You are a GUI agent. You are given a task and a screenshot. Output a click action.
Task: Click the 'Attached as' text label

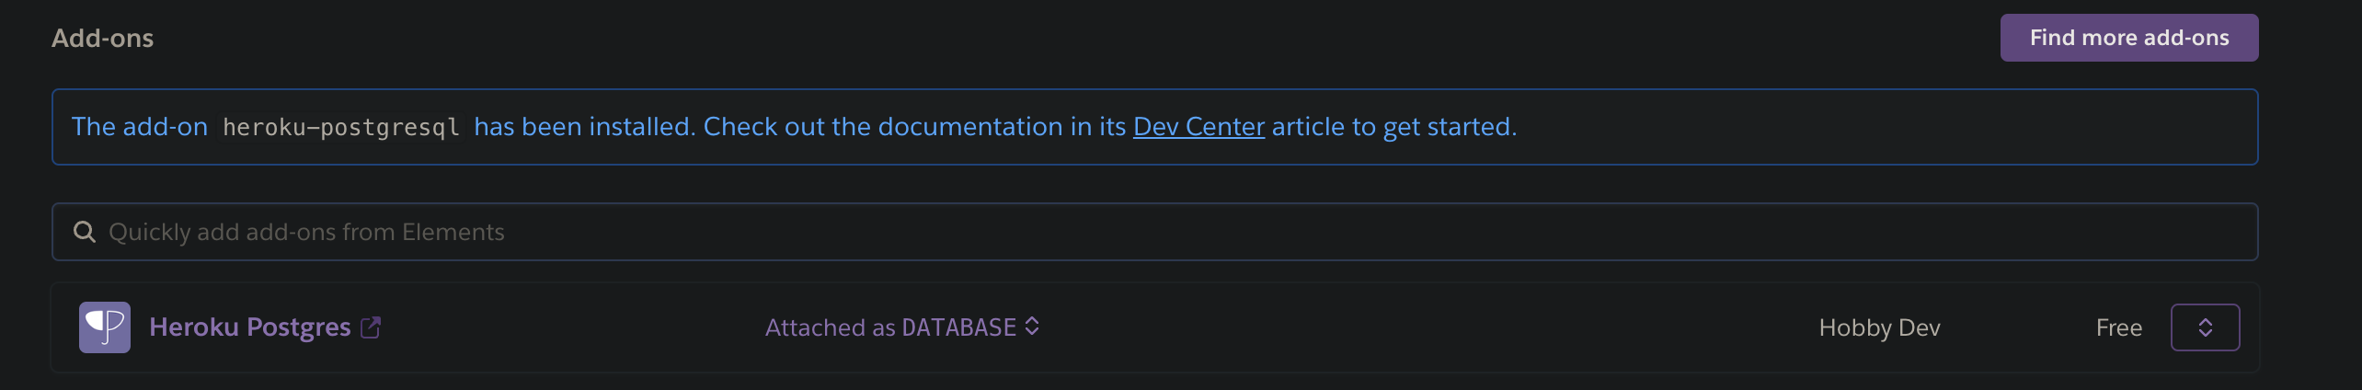pos(830,328)
